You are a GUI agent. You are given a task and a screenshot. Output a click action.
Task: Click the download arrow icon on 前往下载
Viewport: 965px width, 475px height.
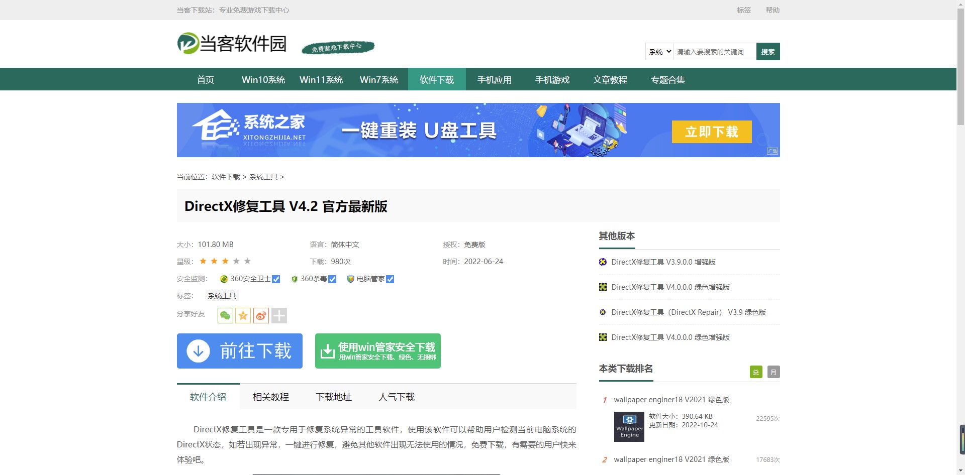point(199,351)
